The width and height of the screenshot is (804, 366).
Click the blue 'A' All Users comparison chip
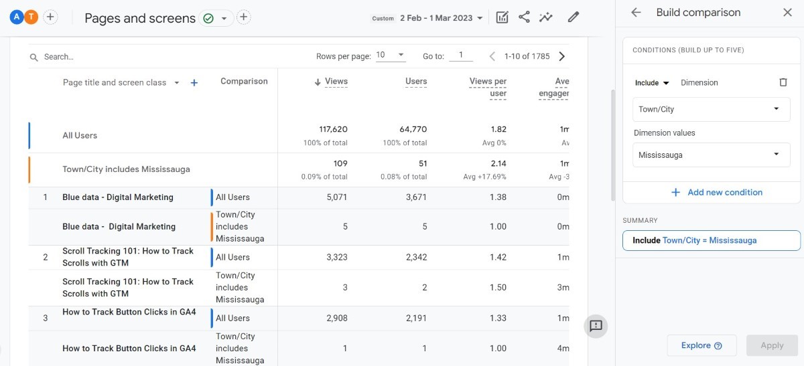point(16,17)
